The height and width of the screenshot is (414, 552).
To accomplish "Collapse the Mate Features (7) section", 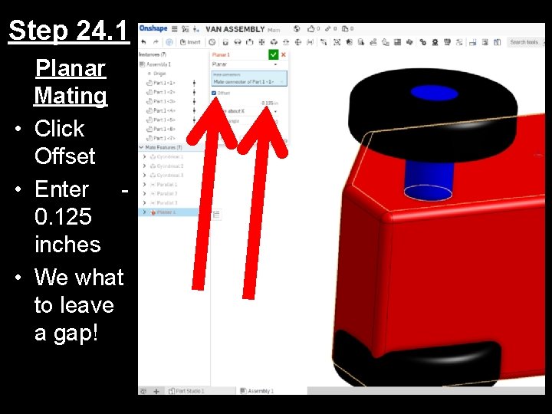I will [x=142, y=147].
